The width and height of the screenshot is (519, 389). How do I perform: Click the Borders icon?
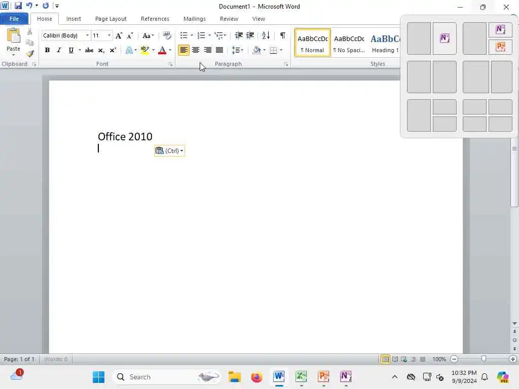coord(273,50)
